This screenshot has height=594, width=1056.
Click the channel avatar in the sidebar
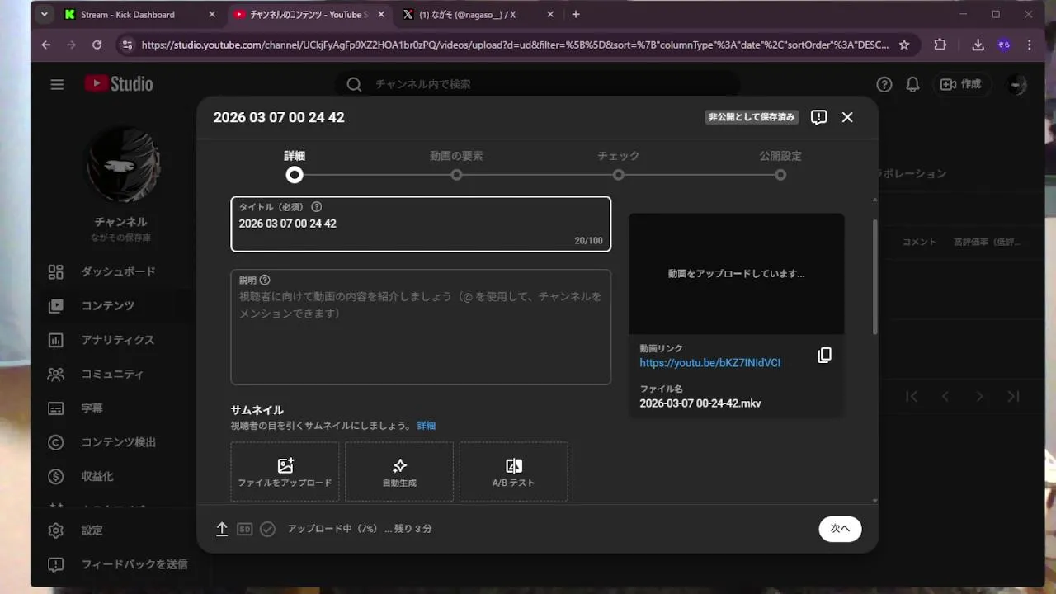point(121,165)
